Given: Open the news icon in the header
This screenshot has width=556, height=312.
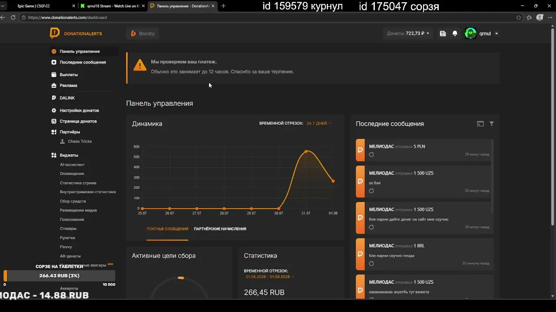Looking at the screenshot, I should (443, 33).
